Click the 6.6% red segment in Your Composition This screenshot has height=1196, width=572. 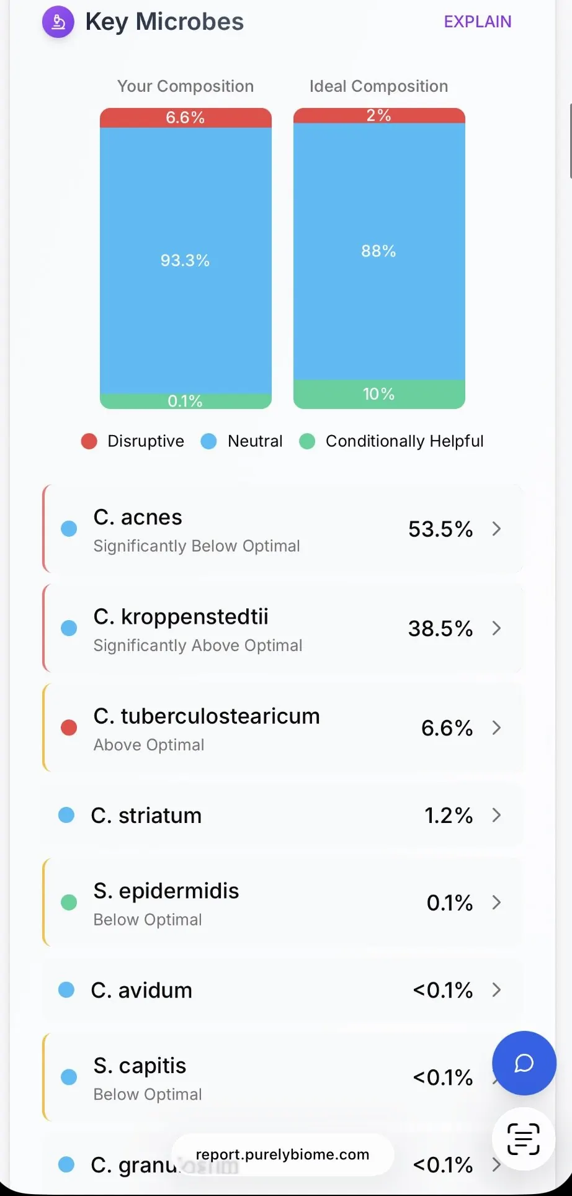tap(185, 118)
